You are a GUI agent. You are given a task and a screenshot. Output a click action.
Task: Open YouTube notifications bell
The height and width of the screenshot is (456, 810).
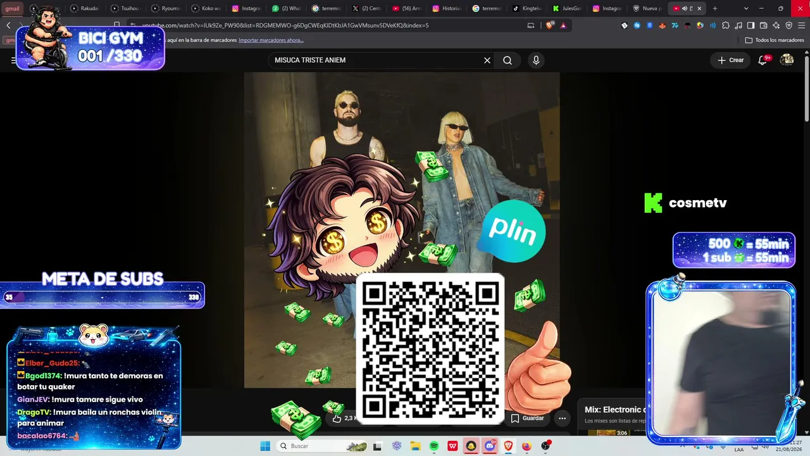click(763, 60)
